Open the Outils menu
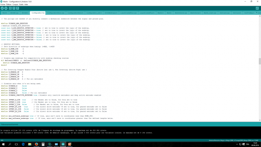Viewport: 261px width, 147px height. point(21,4)
